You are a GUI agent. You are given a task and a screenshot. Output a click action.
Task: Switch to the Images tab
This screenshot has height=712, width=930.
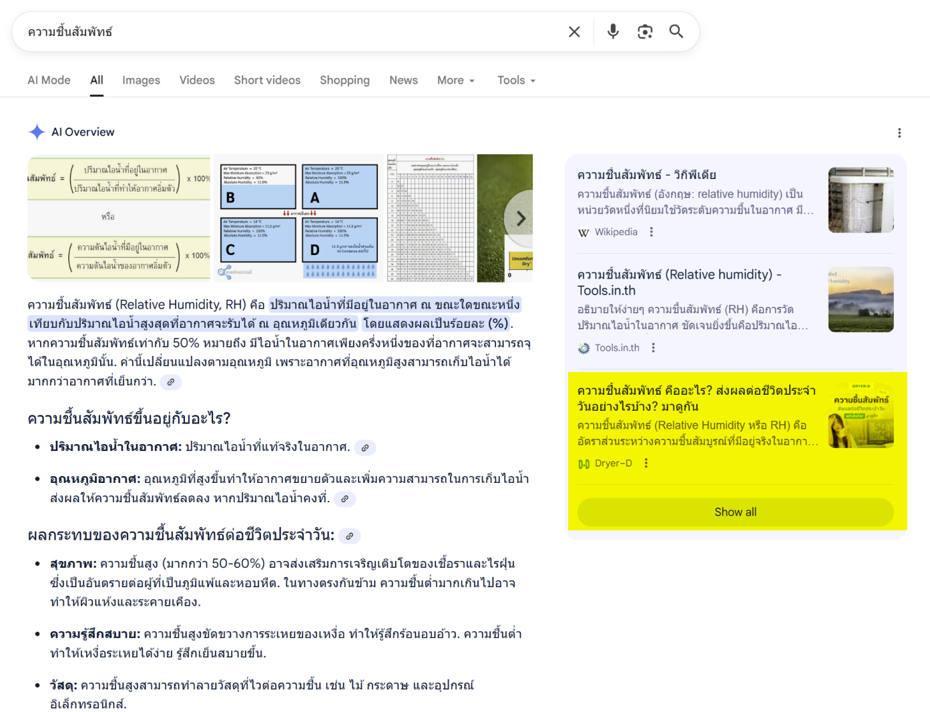click(141, 80)
